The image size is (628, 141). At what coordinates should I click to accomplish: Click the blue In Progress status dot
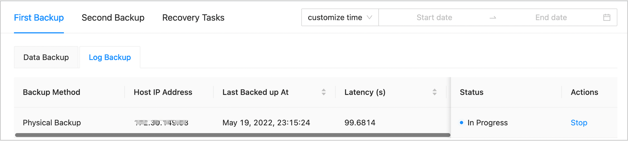click(x=462, y=123)
